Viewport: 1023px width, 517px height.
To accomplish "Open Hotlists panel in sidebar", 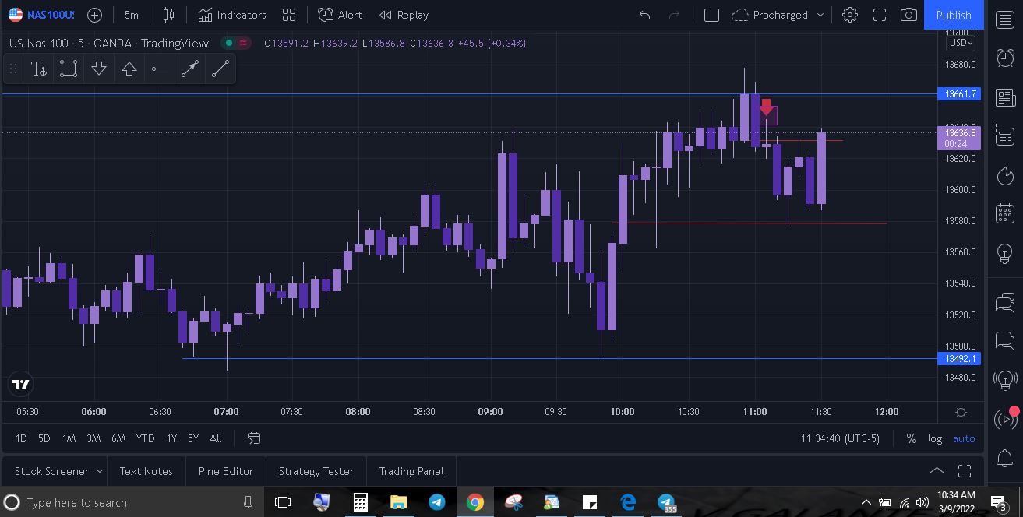I will pos(1005,175).
